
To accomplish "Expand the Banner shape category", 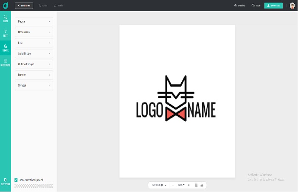I will point(34,75).
